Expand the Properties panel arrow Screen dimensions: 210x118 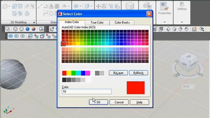pos(165,22)
